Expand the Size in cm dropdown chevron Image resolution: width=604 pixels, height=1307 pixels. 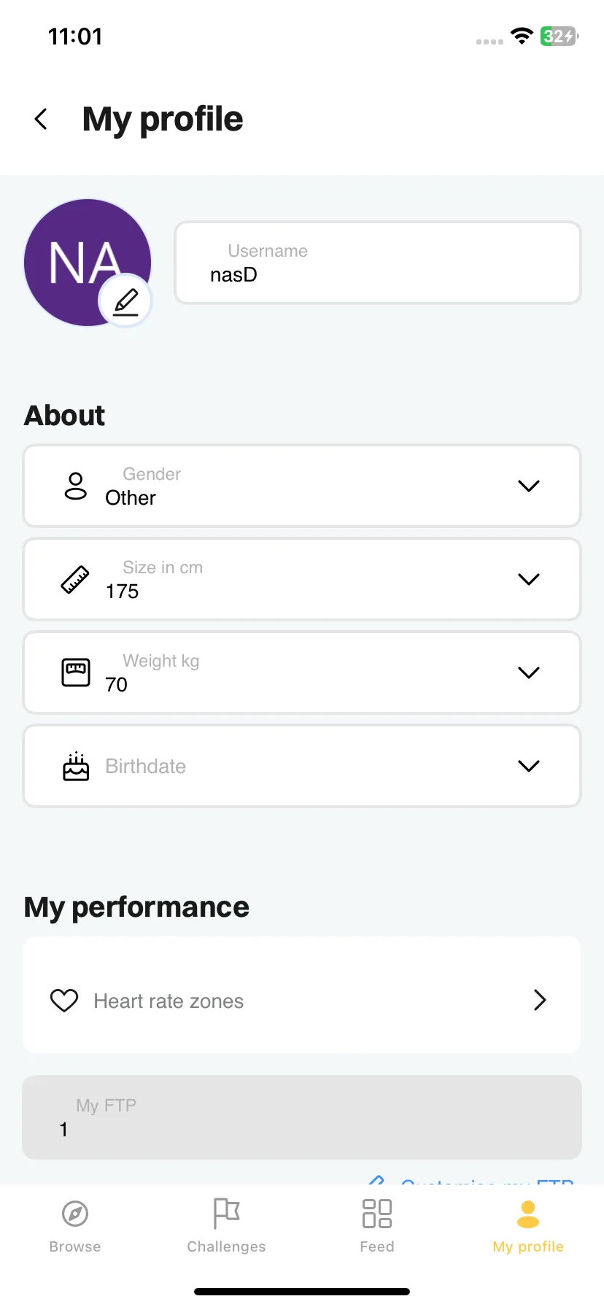(529, 579)
